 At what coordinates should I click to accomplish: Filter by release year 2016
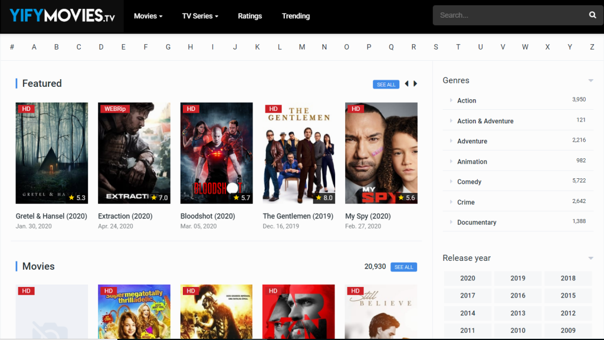pos(518,295)
